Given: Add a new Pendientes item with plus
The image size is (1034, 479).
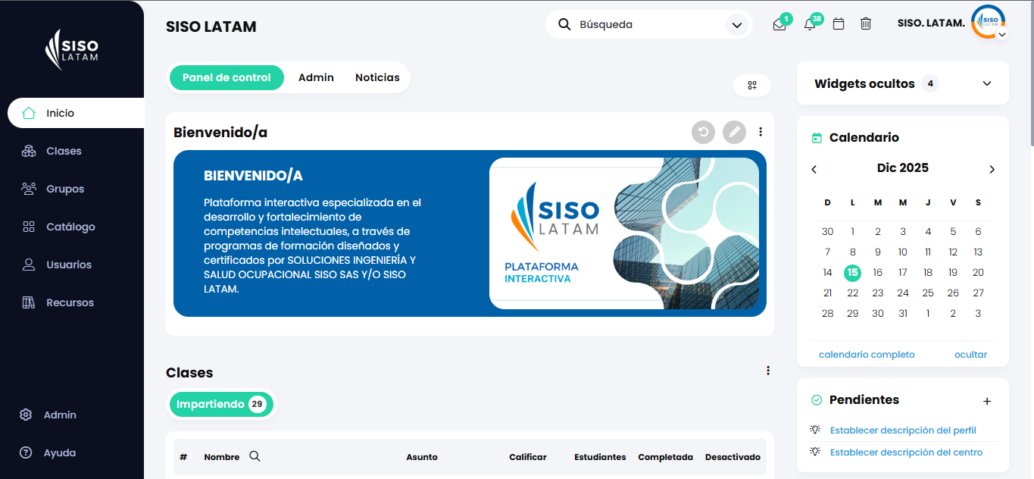Looking at the screenshot, I should click(x=987, y=401).
